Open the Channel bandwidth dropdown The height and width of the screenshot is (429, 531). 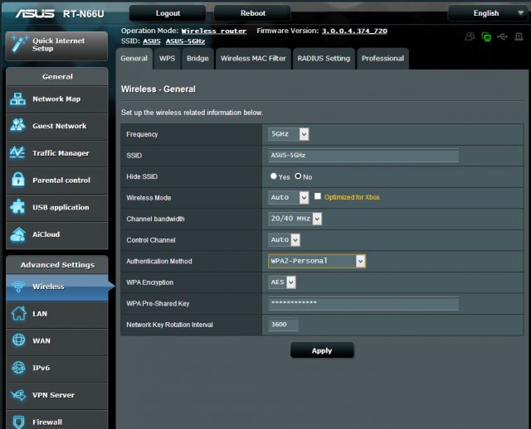(x=295, y=219)
